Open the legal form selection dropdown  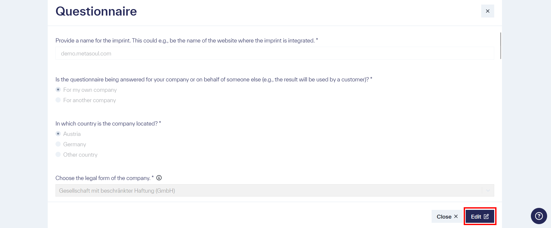coord(274,190)
